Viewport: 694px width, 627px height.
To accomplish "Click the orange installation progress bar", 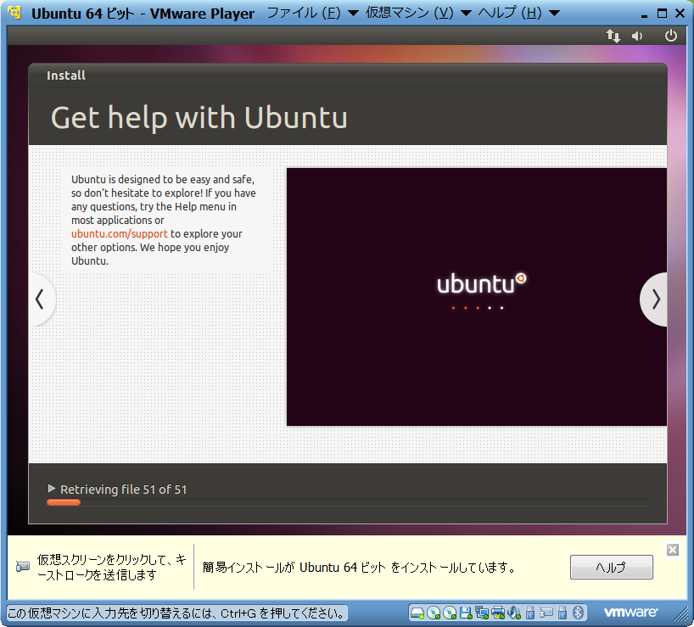I will point(64,502).
